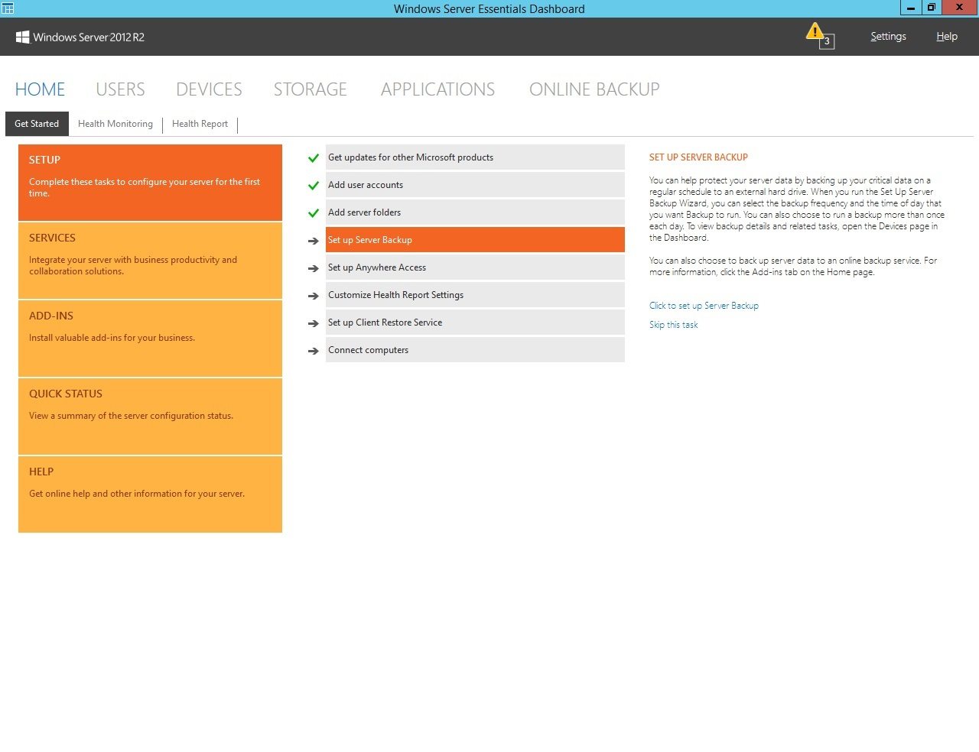Select the Set up Client Restore Service task
The width and height of the screenshot is (979, 752).
tap(475, 323)
